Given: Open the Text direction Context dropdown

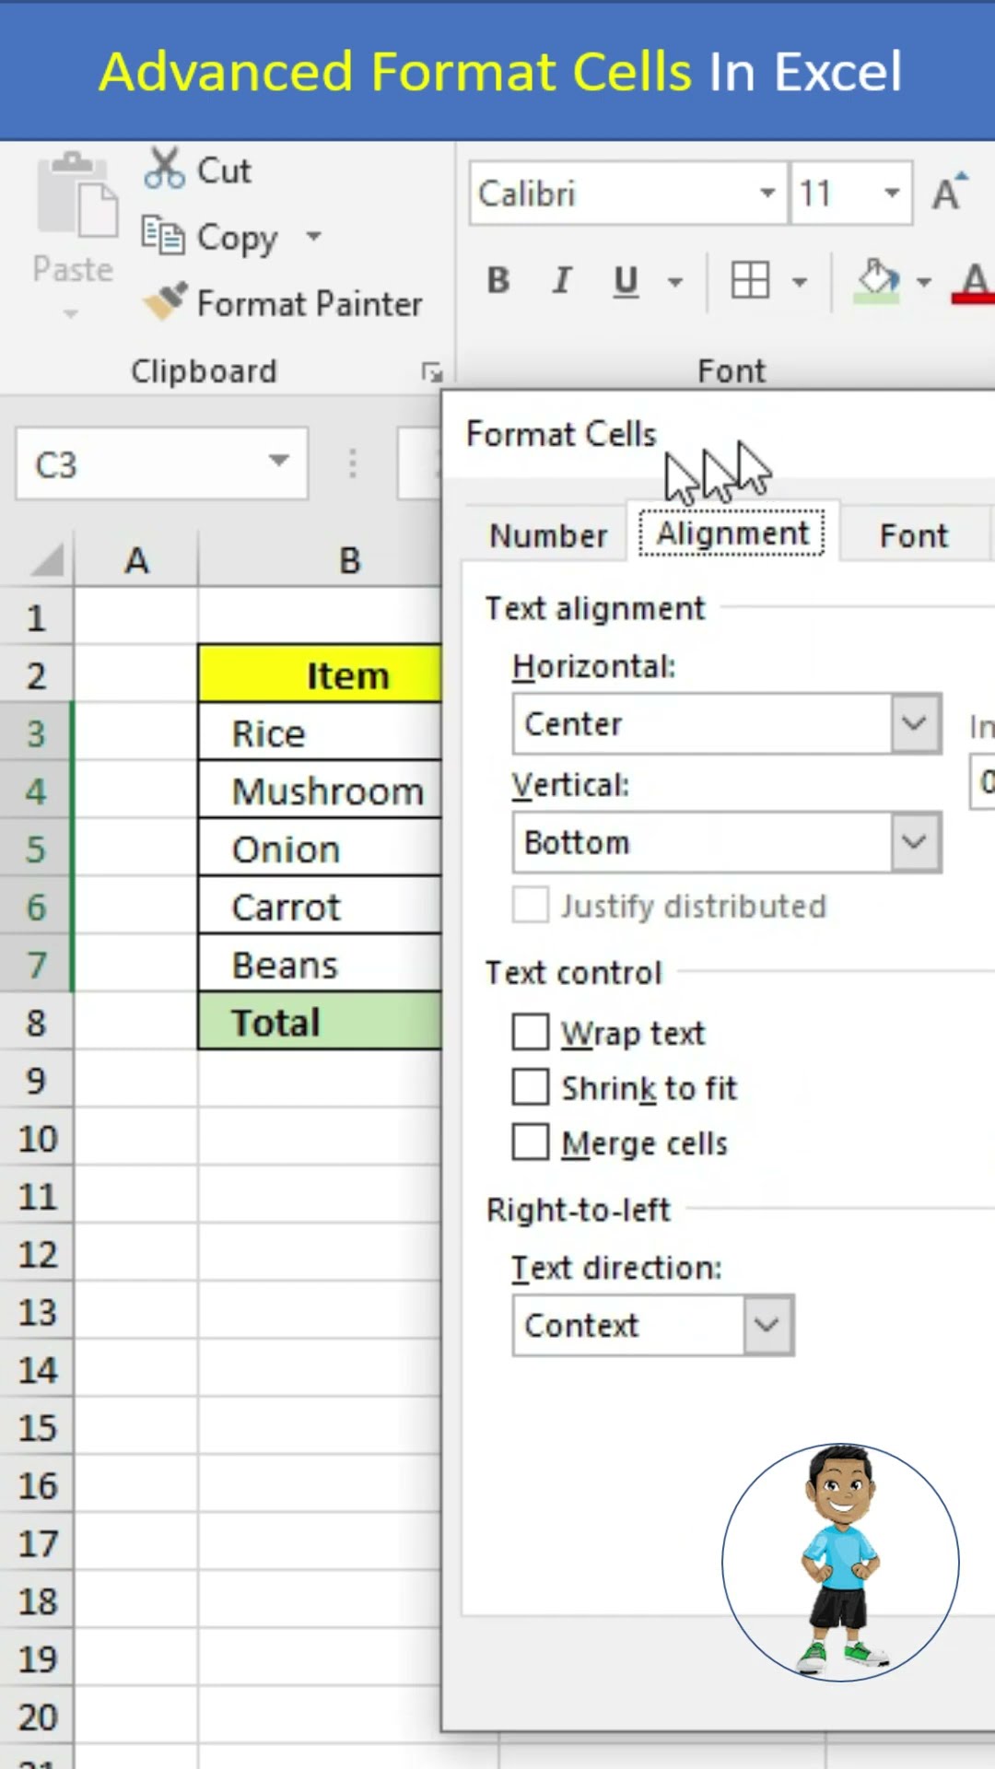Looking at the screenshot, I should tap(767, 1325).
